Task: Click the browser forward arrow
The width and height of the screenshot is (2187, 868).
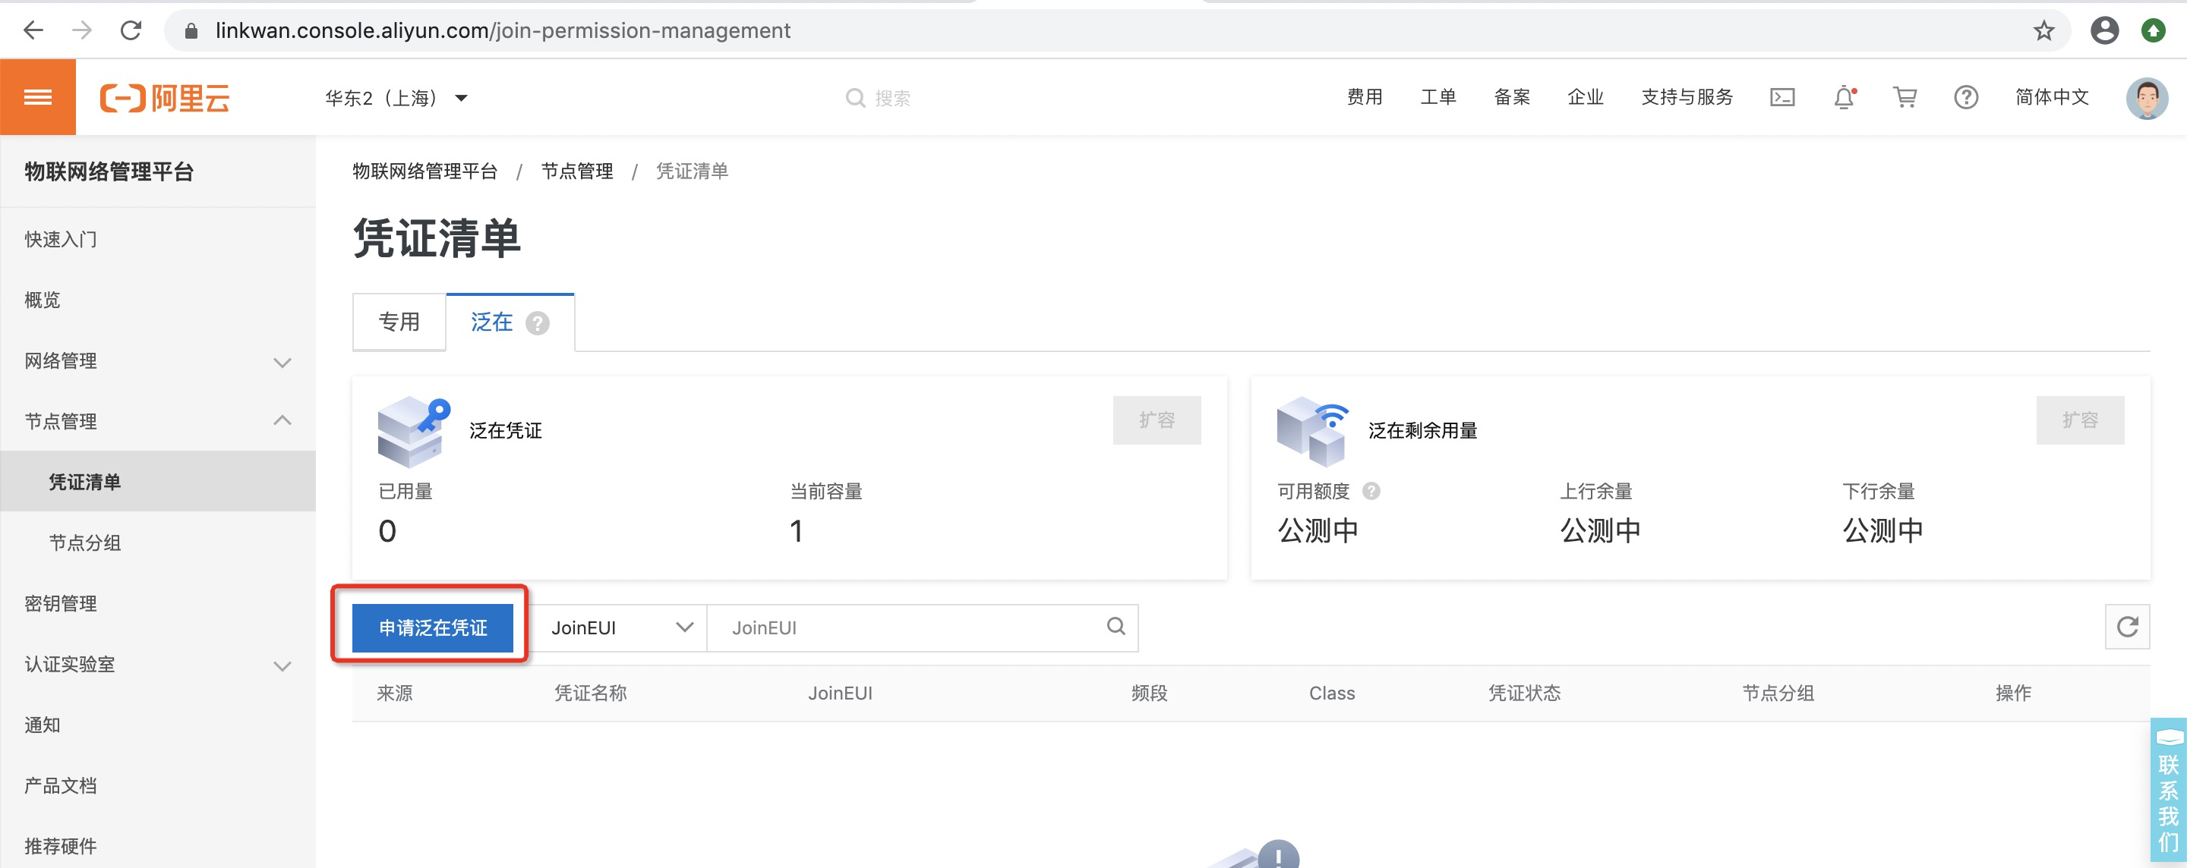Action: click(81, 30)
